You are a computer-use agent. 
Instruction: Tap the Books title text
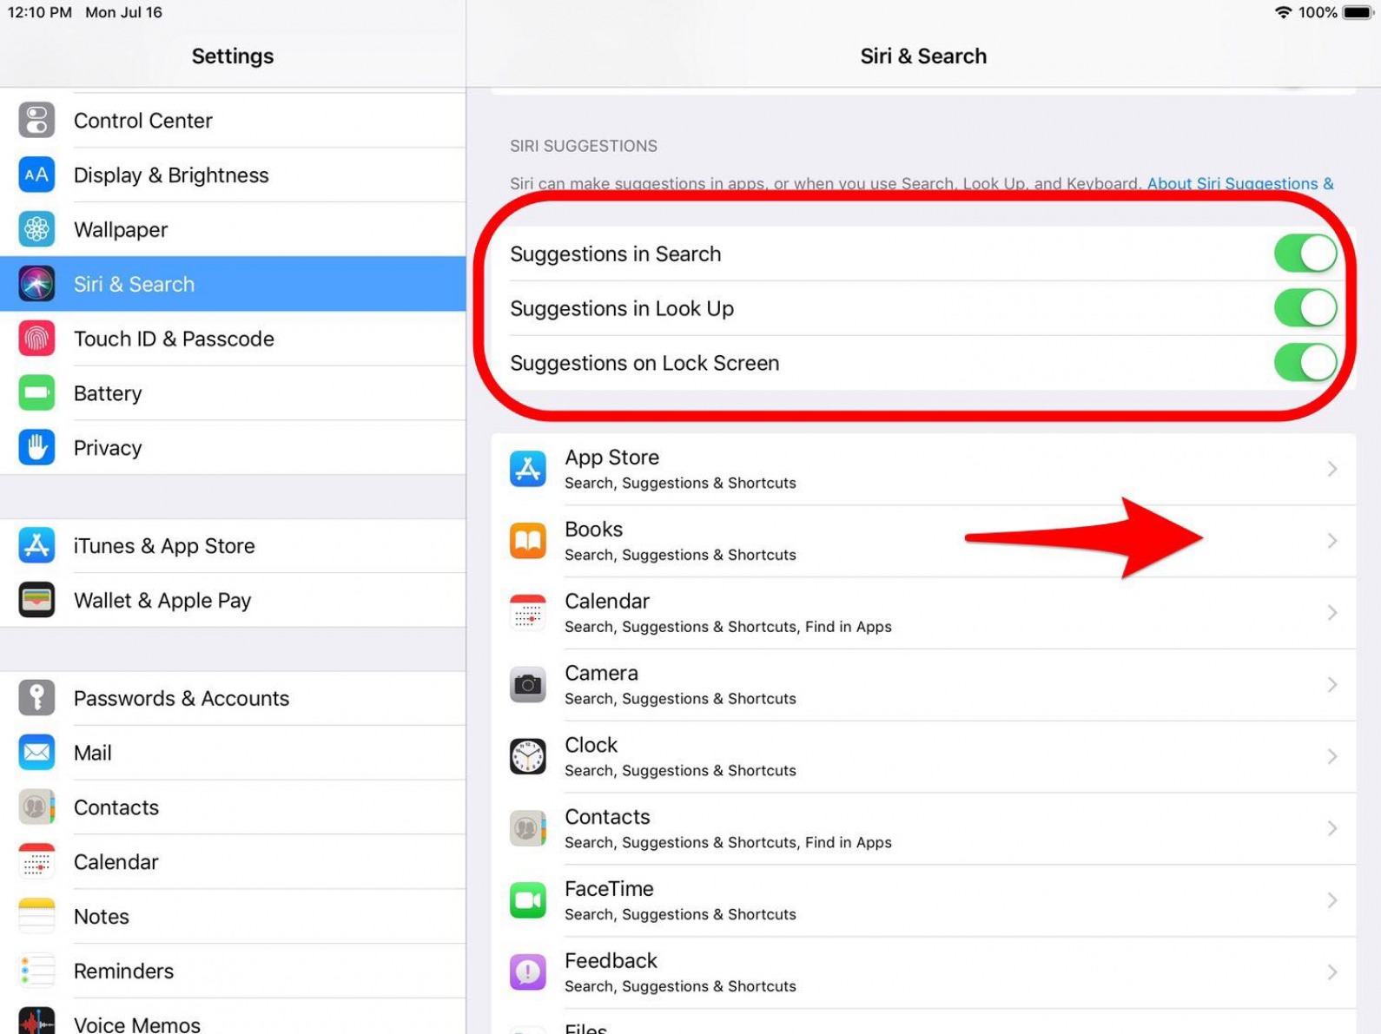[593, 530]
